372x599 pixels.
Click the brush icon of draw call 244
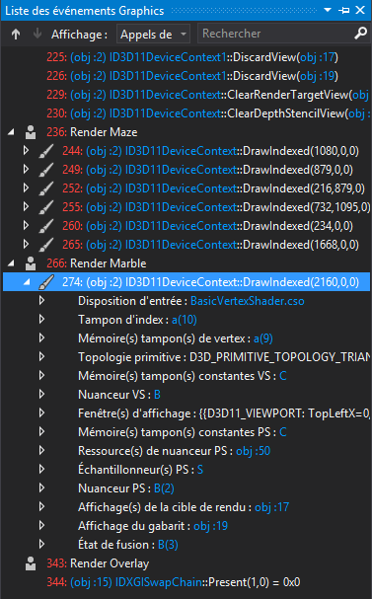point(46,151)
